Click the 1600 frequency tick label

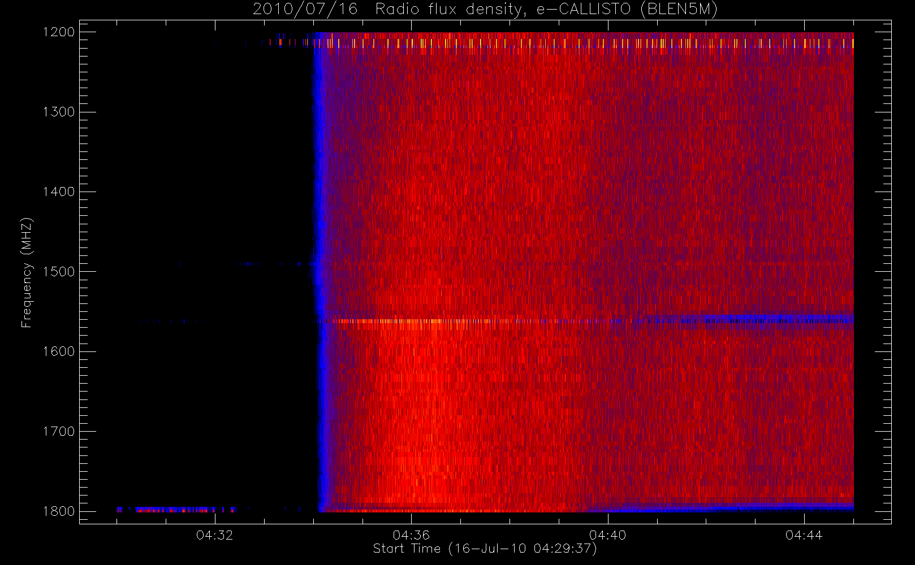59,351
